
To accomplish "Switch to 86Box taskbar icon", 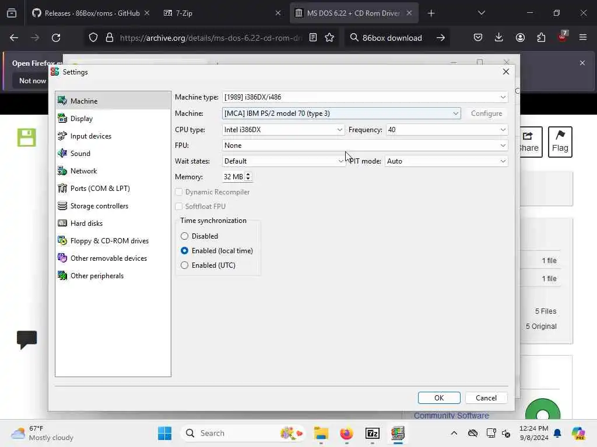I will [398, 433].
